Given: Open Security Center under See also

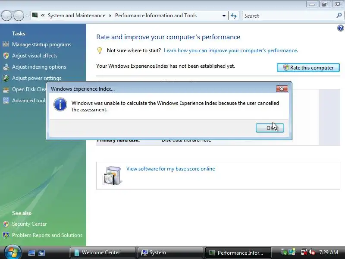Looking at the screenshot, I should [x=29, y=224].
